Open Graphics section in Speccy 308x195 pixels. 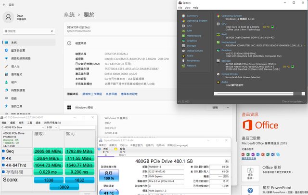point(192,41)
